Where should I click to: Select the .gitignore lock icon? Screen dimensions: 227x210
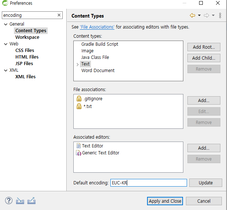click(x=79, y=98)
